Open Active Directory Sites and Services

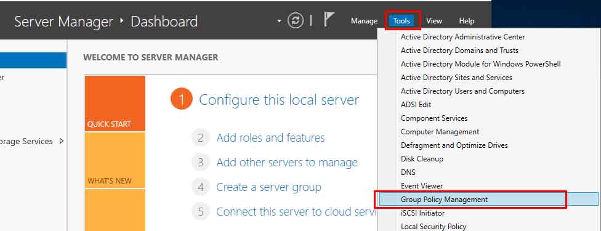[x=456, y=78]
